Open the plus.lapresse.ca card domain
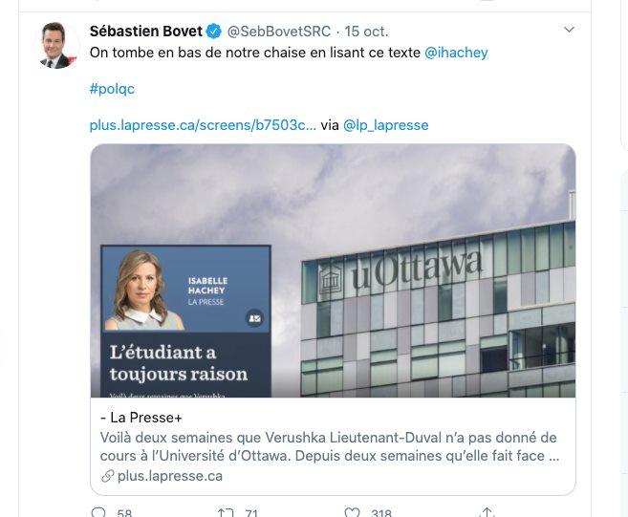The image size is (628, 517). tap(170, 476)
